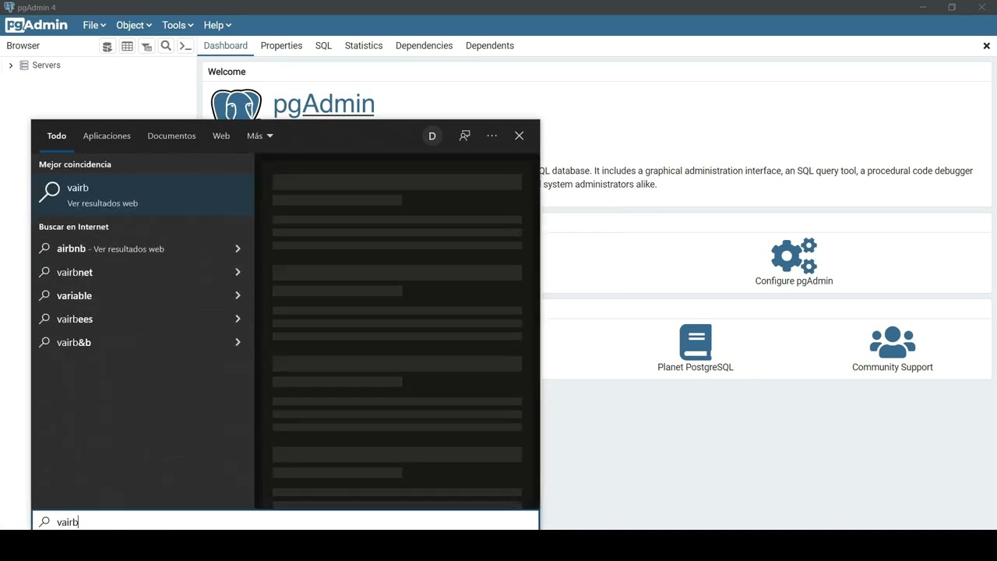Open the search panel three-dot options

point(491,136)
